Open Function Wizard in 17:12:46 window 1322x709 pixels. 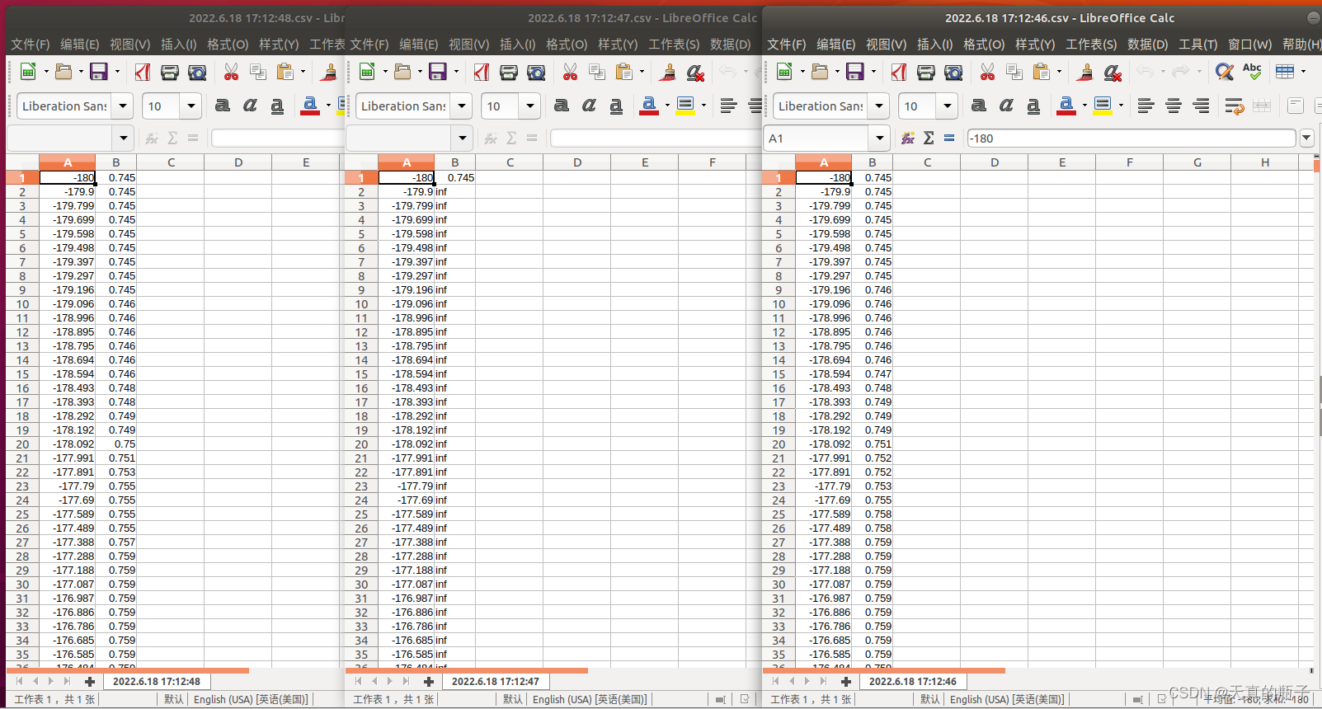point(908,138)
